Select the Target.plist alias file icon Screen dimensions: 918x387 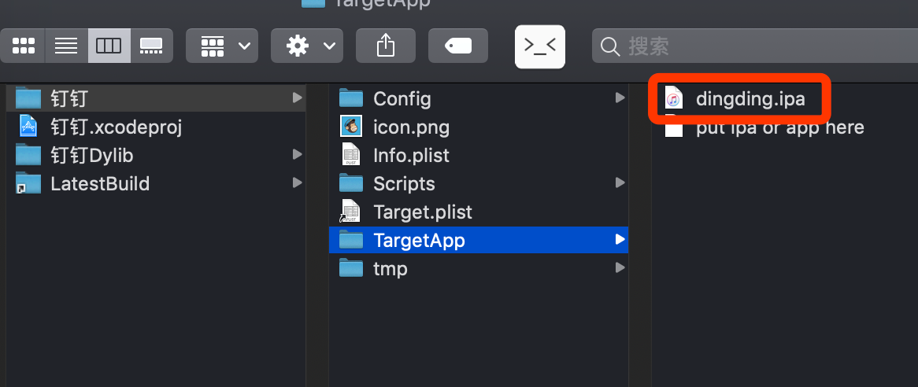[350, 212]
